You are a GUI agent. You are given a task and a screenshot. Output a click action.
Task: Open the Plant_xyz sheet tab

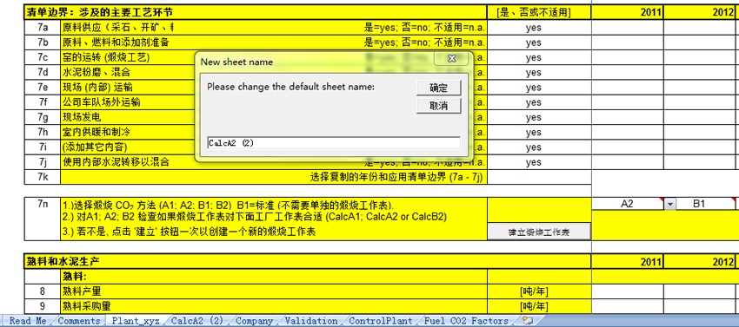pos(135,321)
